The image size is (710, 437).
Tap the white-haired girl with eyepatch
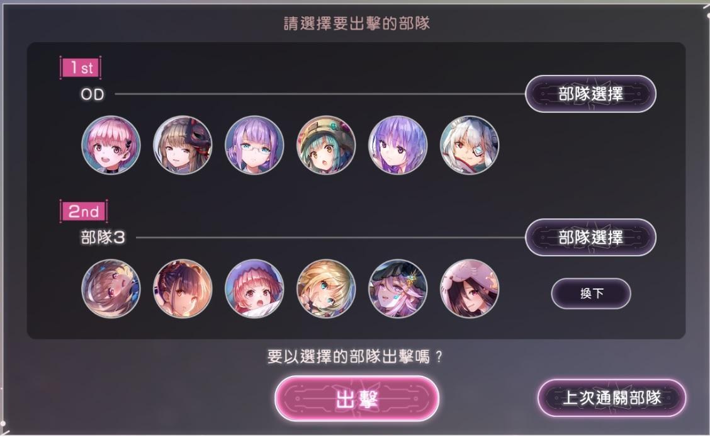click(470, 145)
